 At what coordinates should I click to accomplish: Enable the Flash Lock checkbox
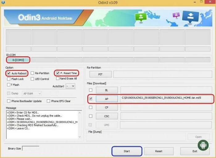9,79
